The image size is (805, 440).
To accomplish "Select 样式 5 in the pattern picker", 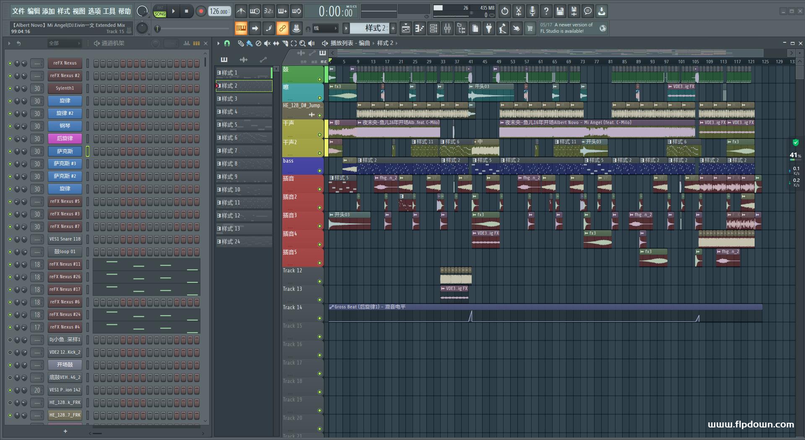I will 244,125.
